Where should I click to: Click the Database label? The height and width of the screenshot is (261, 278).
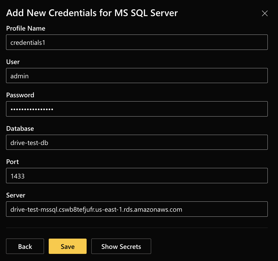click(20, 128)
